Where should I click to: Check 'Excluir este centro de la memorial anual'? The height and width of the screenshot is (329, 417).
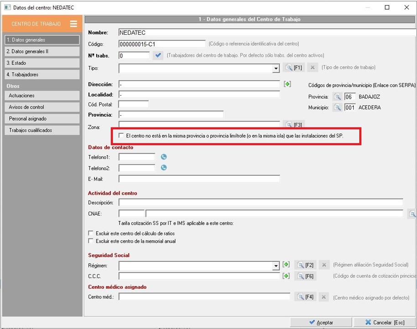91,241
